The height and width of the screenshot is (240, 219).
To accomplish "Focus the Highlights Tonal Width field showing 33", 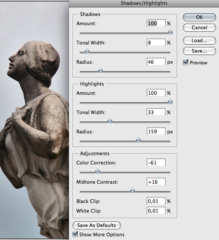I will pos(156,112).
